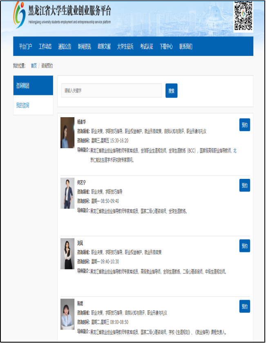
Task: Open 政策文献 navigation item
Action: pos(104,47)
